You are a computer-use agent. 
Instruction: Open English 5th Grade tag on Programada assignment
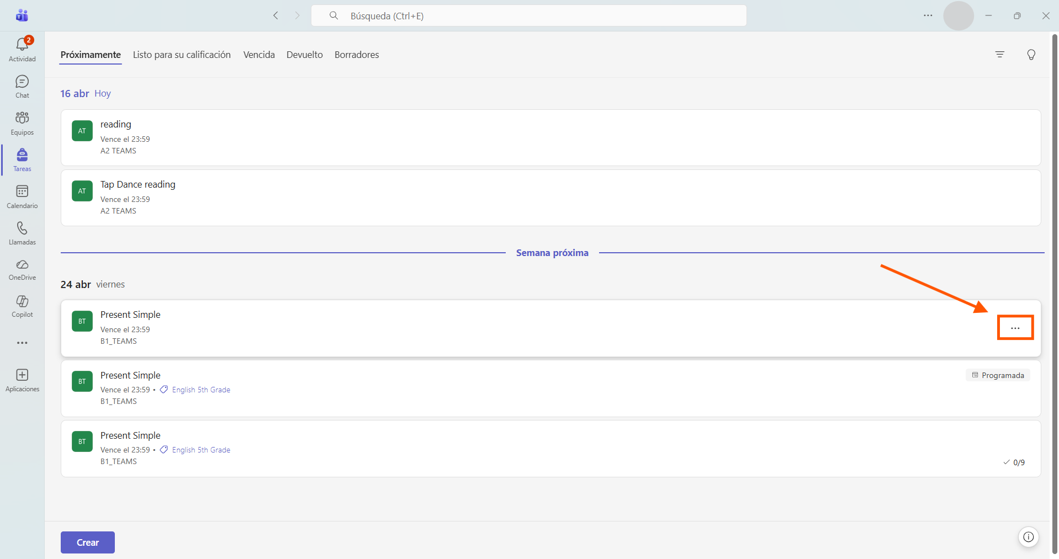(x=201, y=390)
